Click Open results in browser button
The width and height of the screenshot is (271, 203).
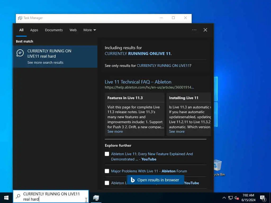coord(155,180)
